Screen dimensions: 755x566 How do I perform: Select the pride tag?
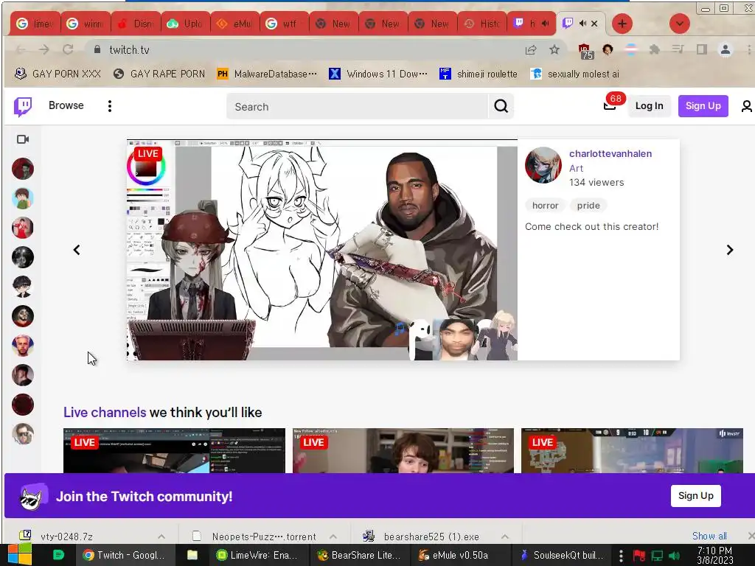point(588,206)
